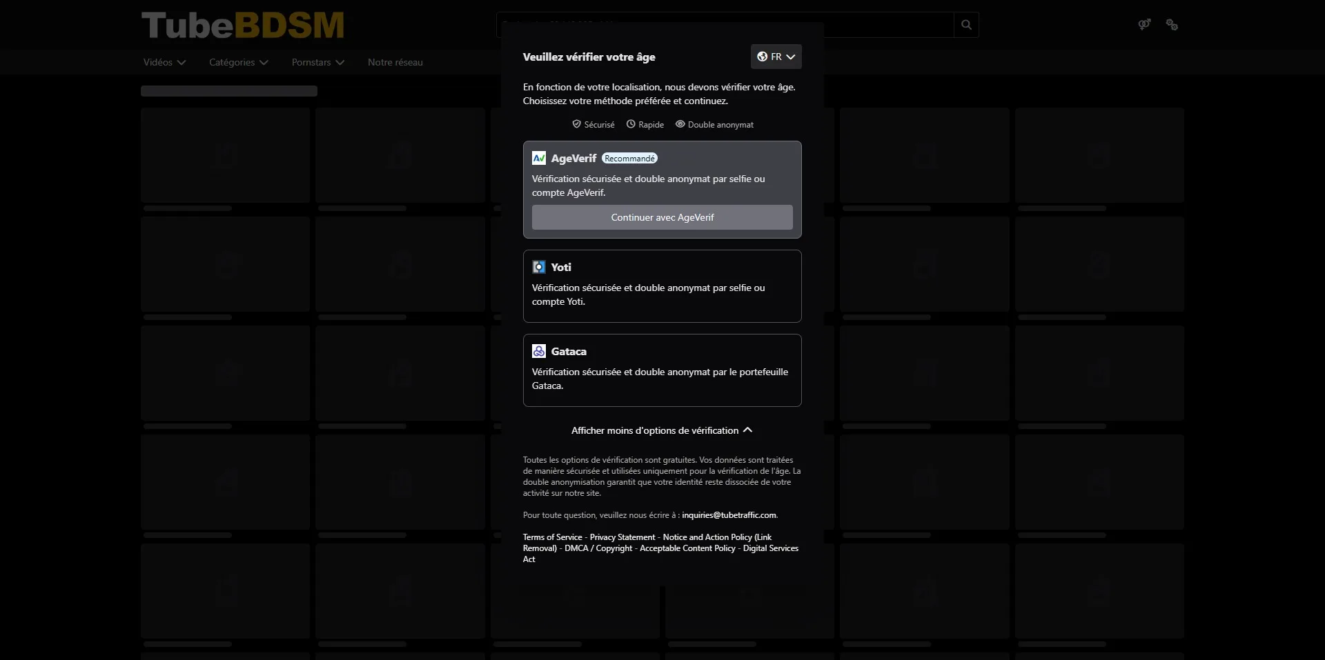Open the Pornstars menu
The width and height of the screenshot is (1325, 660).
[x=317, y=62]
